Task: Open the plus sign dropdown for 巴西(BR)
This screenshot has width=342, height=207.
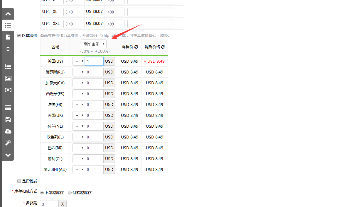Action: pyautogui.click(x=79, y=148)
